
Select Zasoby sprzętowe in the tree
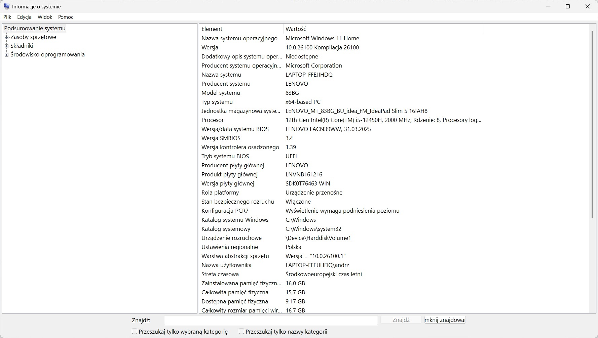point(33,37)
